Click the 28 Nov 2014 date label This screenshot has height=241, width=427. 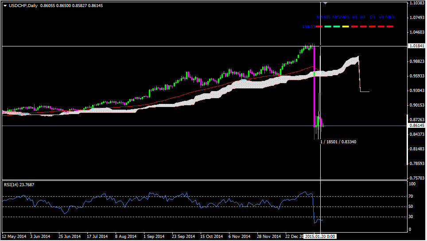[x=269, y=237]
